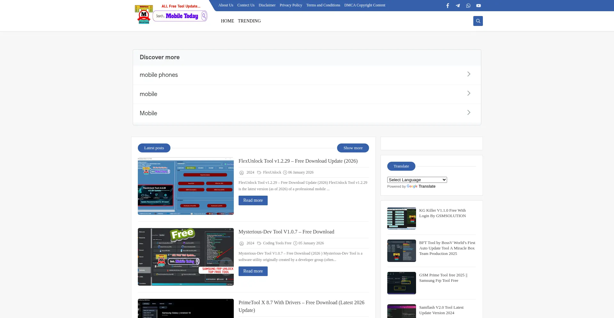The width and height of the screenshot is (614, 318).
Task: Open the TRENDING menu item
Action: [x=249, y=21]
